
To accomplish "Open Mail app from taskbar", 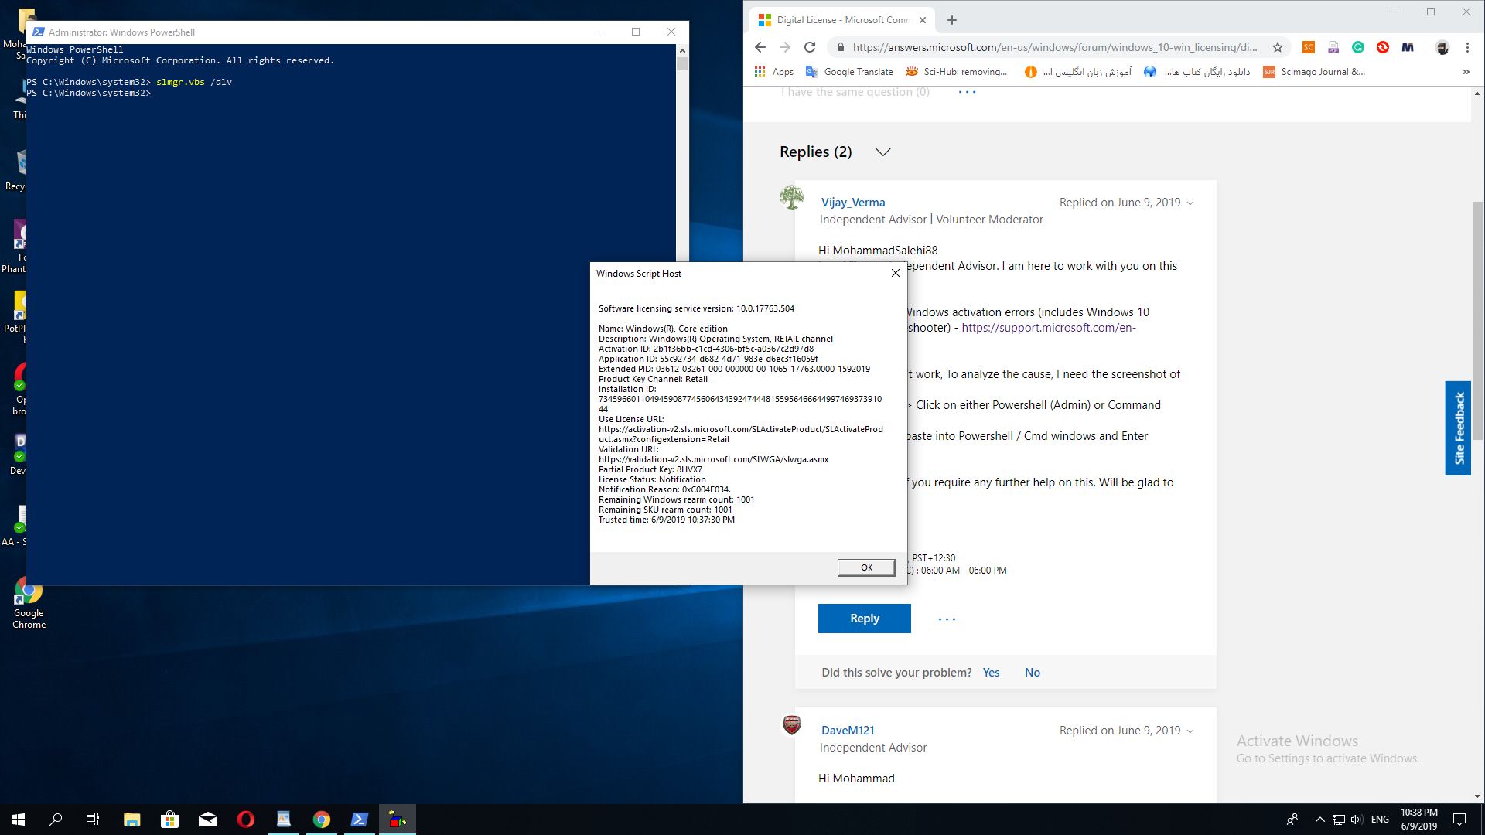I will [207, 820].
